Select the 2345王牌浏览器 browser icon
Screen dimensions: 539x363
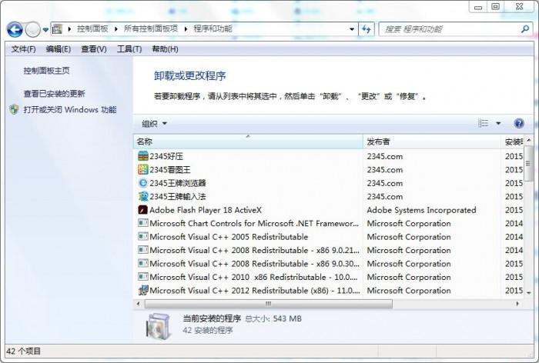pos(142,183)
